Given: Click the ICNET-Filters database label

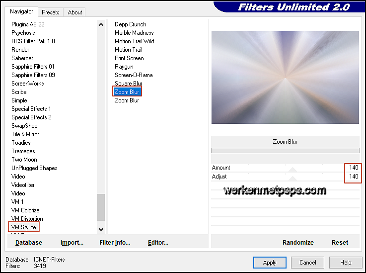Looking at the screenshot, I should pos(49,260).
